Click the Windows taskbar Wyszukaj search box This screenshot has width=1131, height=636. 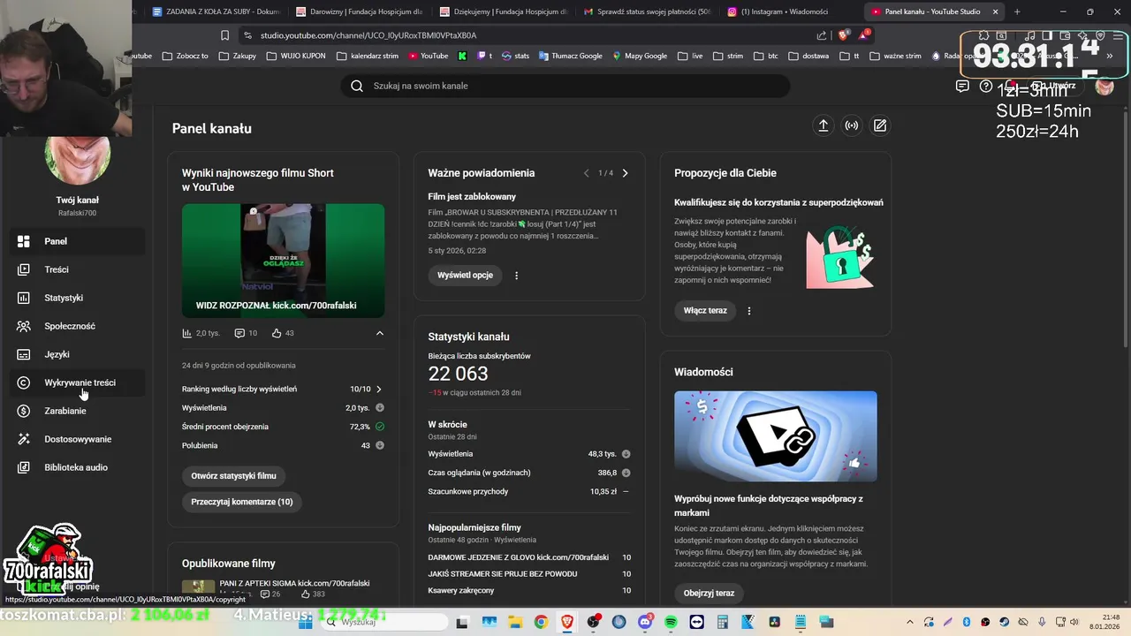tap(383, 622)
